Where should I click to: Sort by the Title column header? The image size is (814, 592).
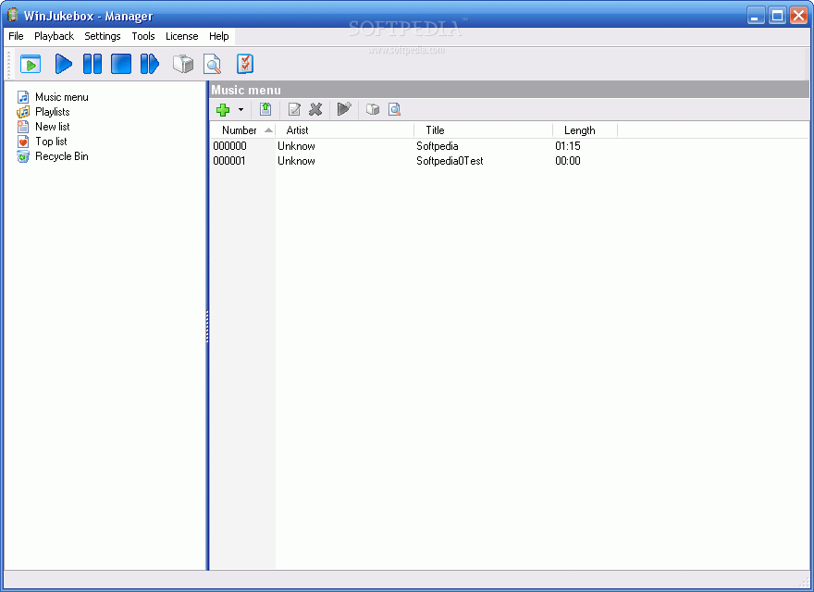pos(483,130)
